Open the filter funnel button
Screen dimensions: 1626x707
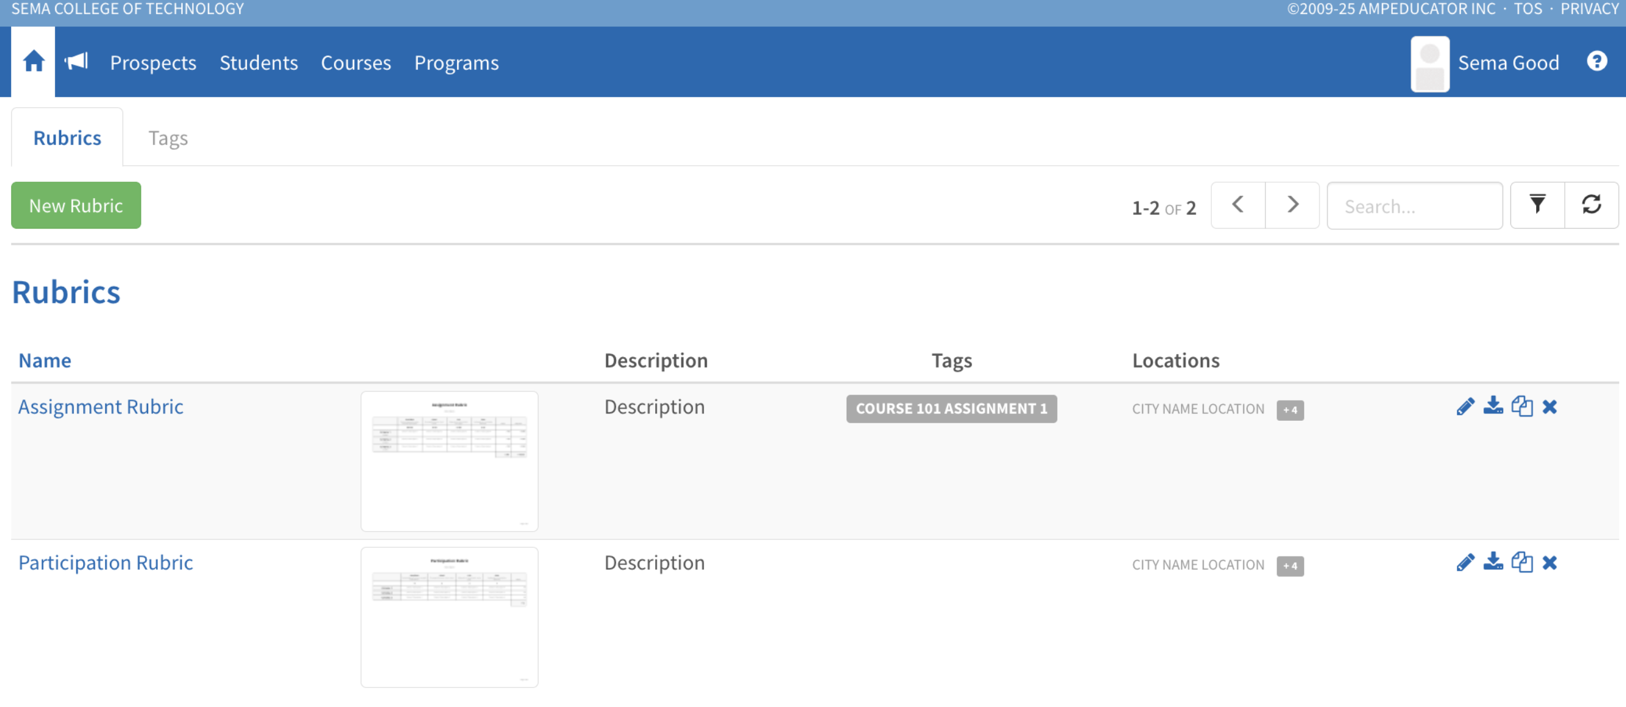click(x=1537, y=205)
